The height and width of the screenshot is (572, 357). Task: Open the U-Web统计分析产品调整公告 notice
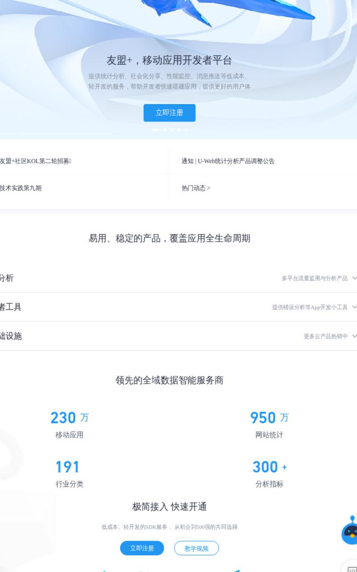pos(228,161)
